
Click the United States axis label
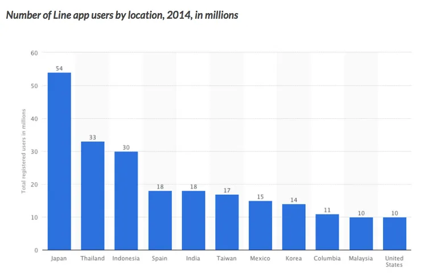[x=394, y=261]
